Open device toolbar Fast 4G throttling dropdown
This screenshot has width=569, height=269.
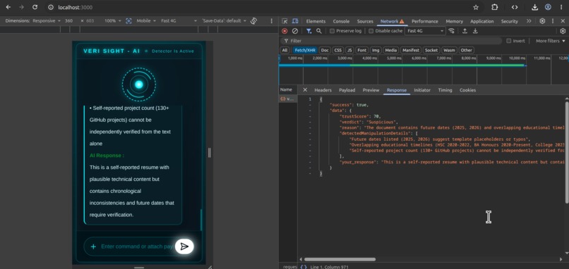pos(179,21)
